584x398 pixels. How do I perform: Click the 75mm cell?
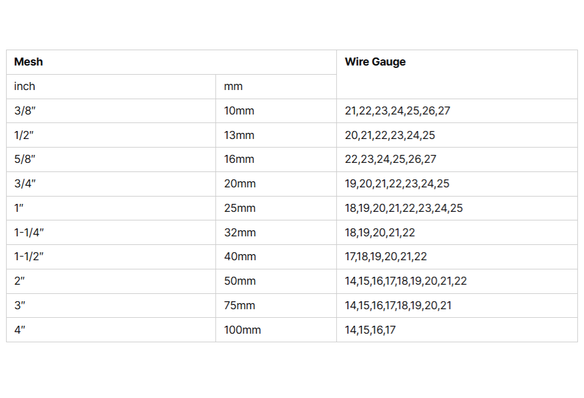click(x=276, y=306)
